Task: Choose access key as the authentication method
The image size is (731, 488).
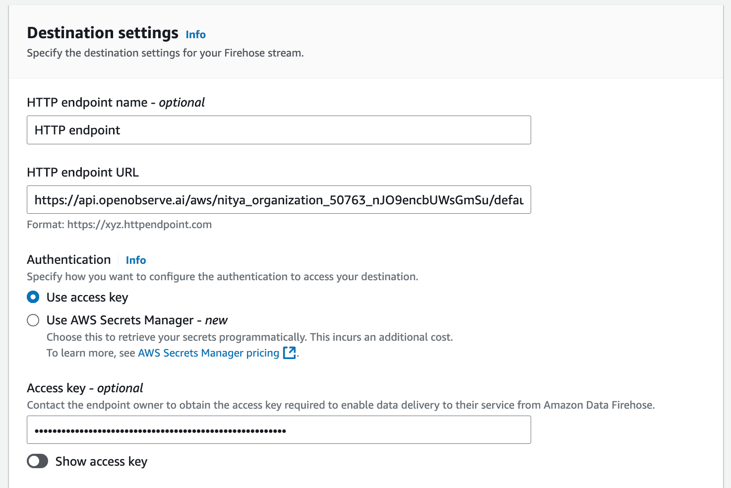Action: (x=33, y=297)
